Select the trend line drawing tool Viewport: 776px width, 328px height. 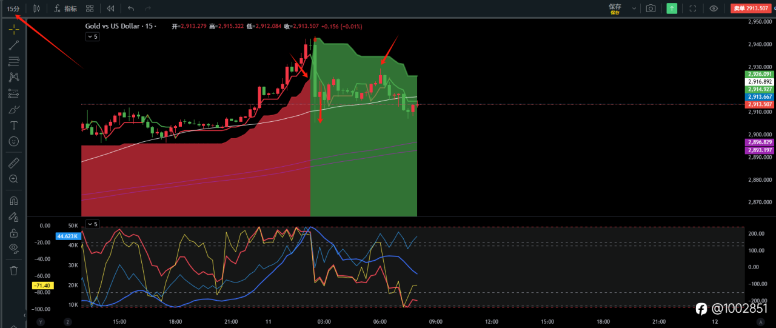point(13,45)
